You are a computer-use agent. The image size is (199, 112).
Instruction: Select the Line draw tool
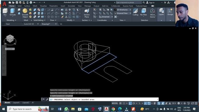(x=52, y=13)
